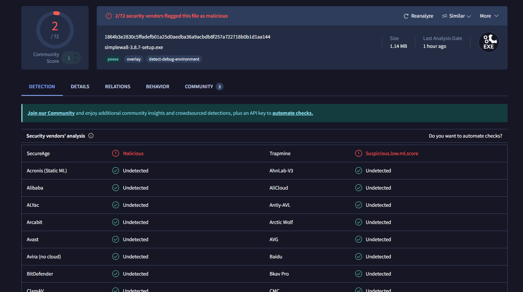
Task: Click the green check icon for Avast
Action: [x=116, y=239]
